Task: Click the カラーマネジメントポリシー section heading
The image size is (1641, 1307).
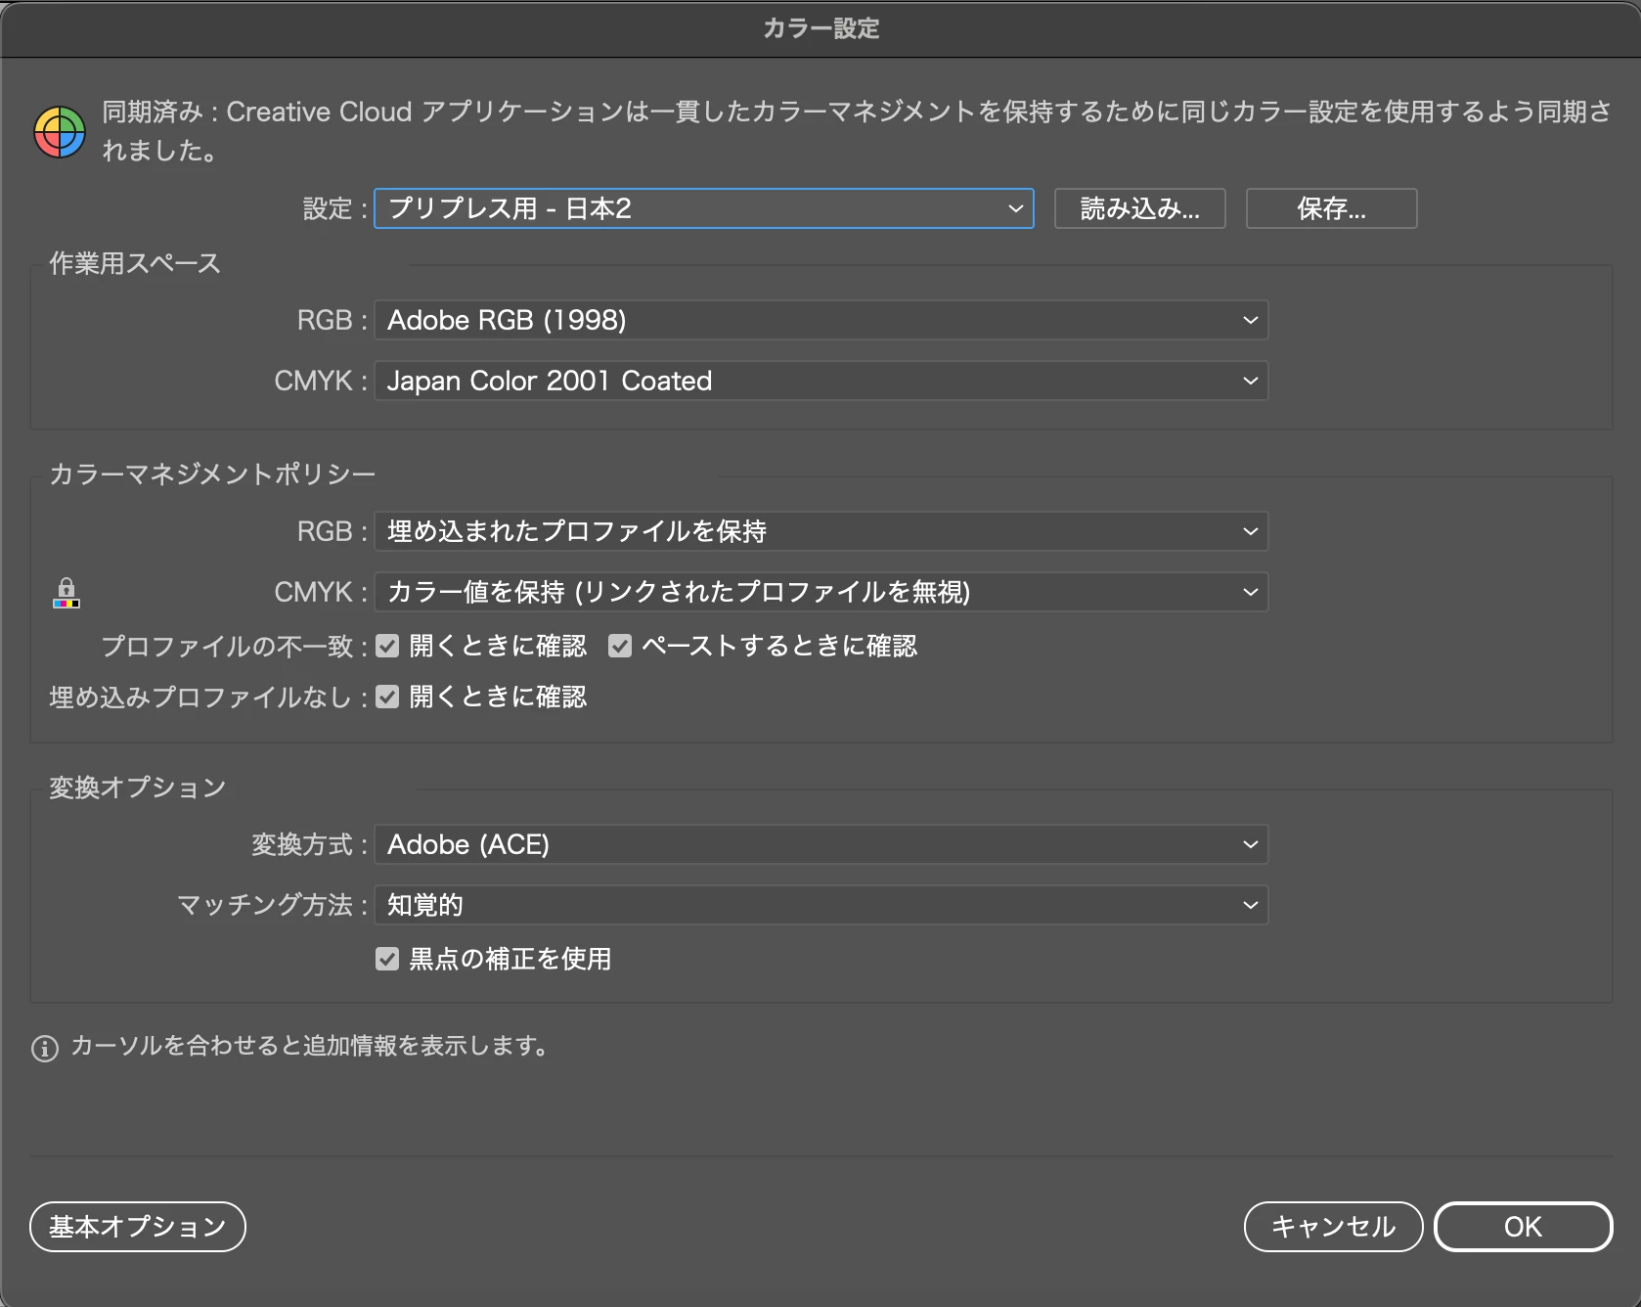Action: [x=212, y=474]
